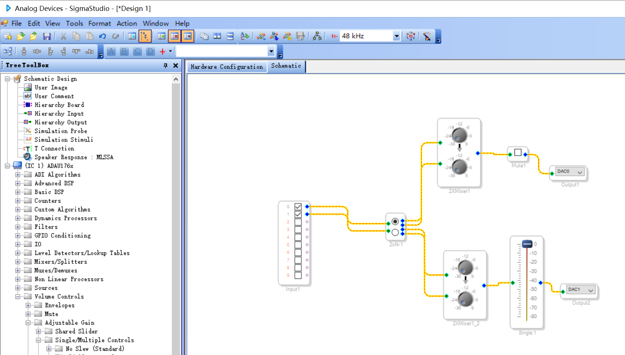Expand the Shared Slider folder
625x355 pixels.
[38, 331]
